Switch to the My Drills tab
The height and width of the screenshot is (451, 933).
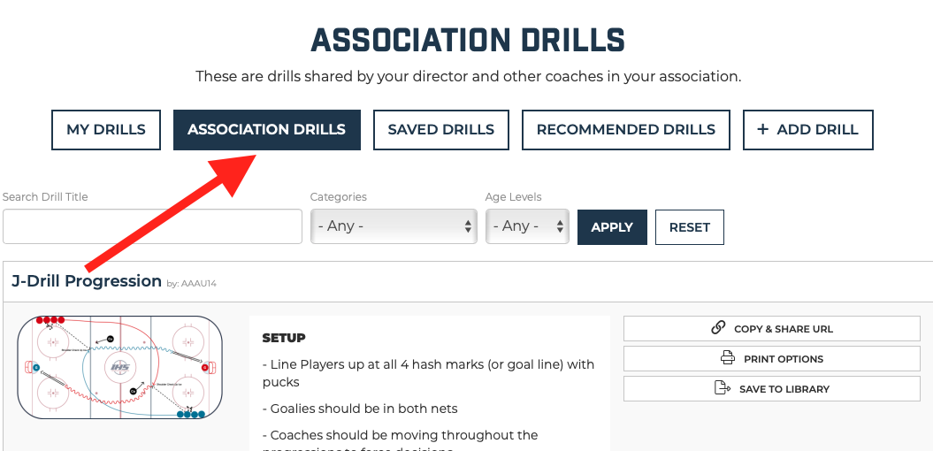tap(106, 130)
